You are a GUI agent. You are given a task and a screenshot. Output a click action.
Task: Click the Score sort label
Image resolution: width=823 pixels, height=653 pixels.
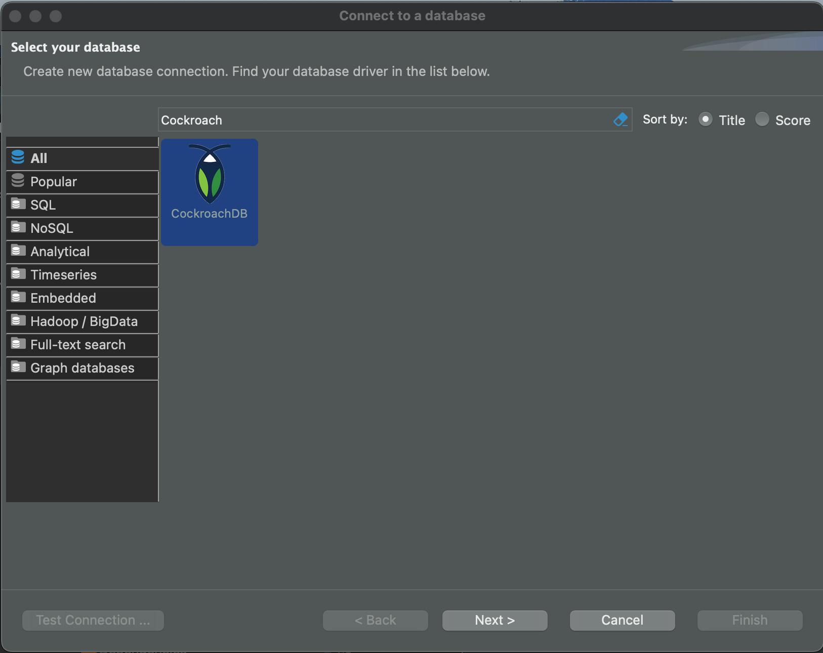click(793, 120)
